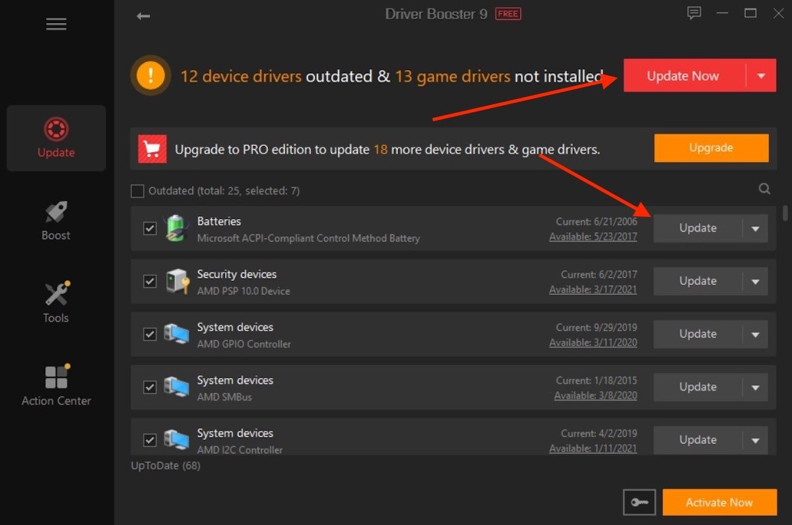Select the AMD PSP 10.0 Device text

[x=244, y=291]
